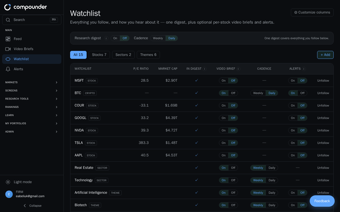Expand the Learn section

pos(32,115)
